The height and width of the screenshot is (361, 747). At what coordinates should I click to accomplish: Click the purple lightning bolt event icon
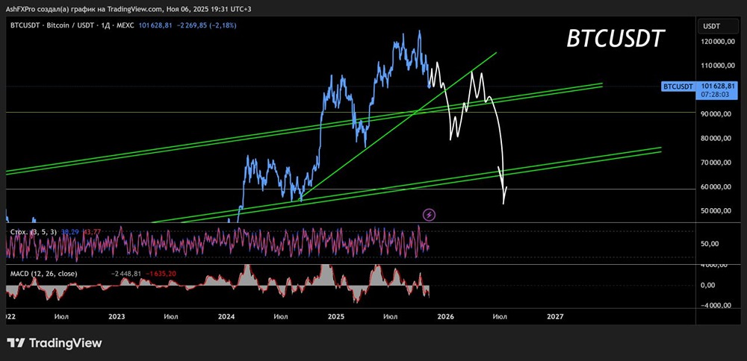[430, 215]
